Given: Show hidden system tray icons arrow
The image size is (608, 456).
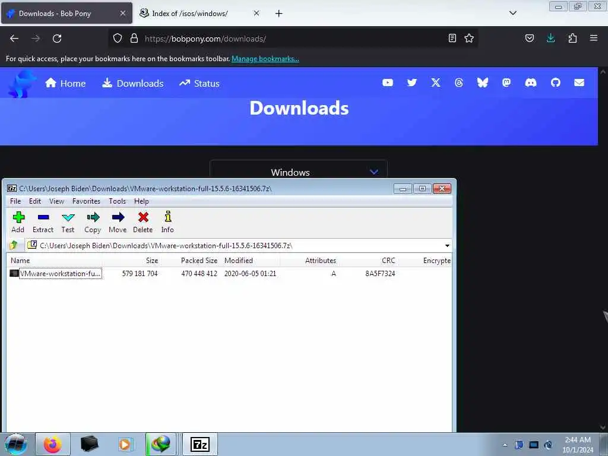Looking at the screenshot, I should pyautogui.click(x=505, y=445).
